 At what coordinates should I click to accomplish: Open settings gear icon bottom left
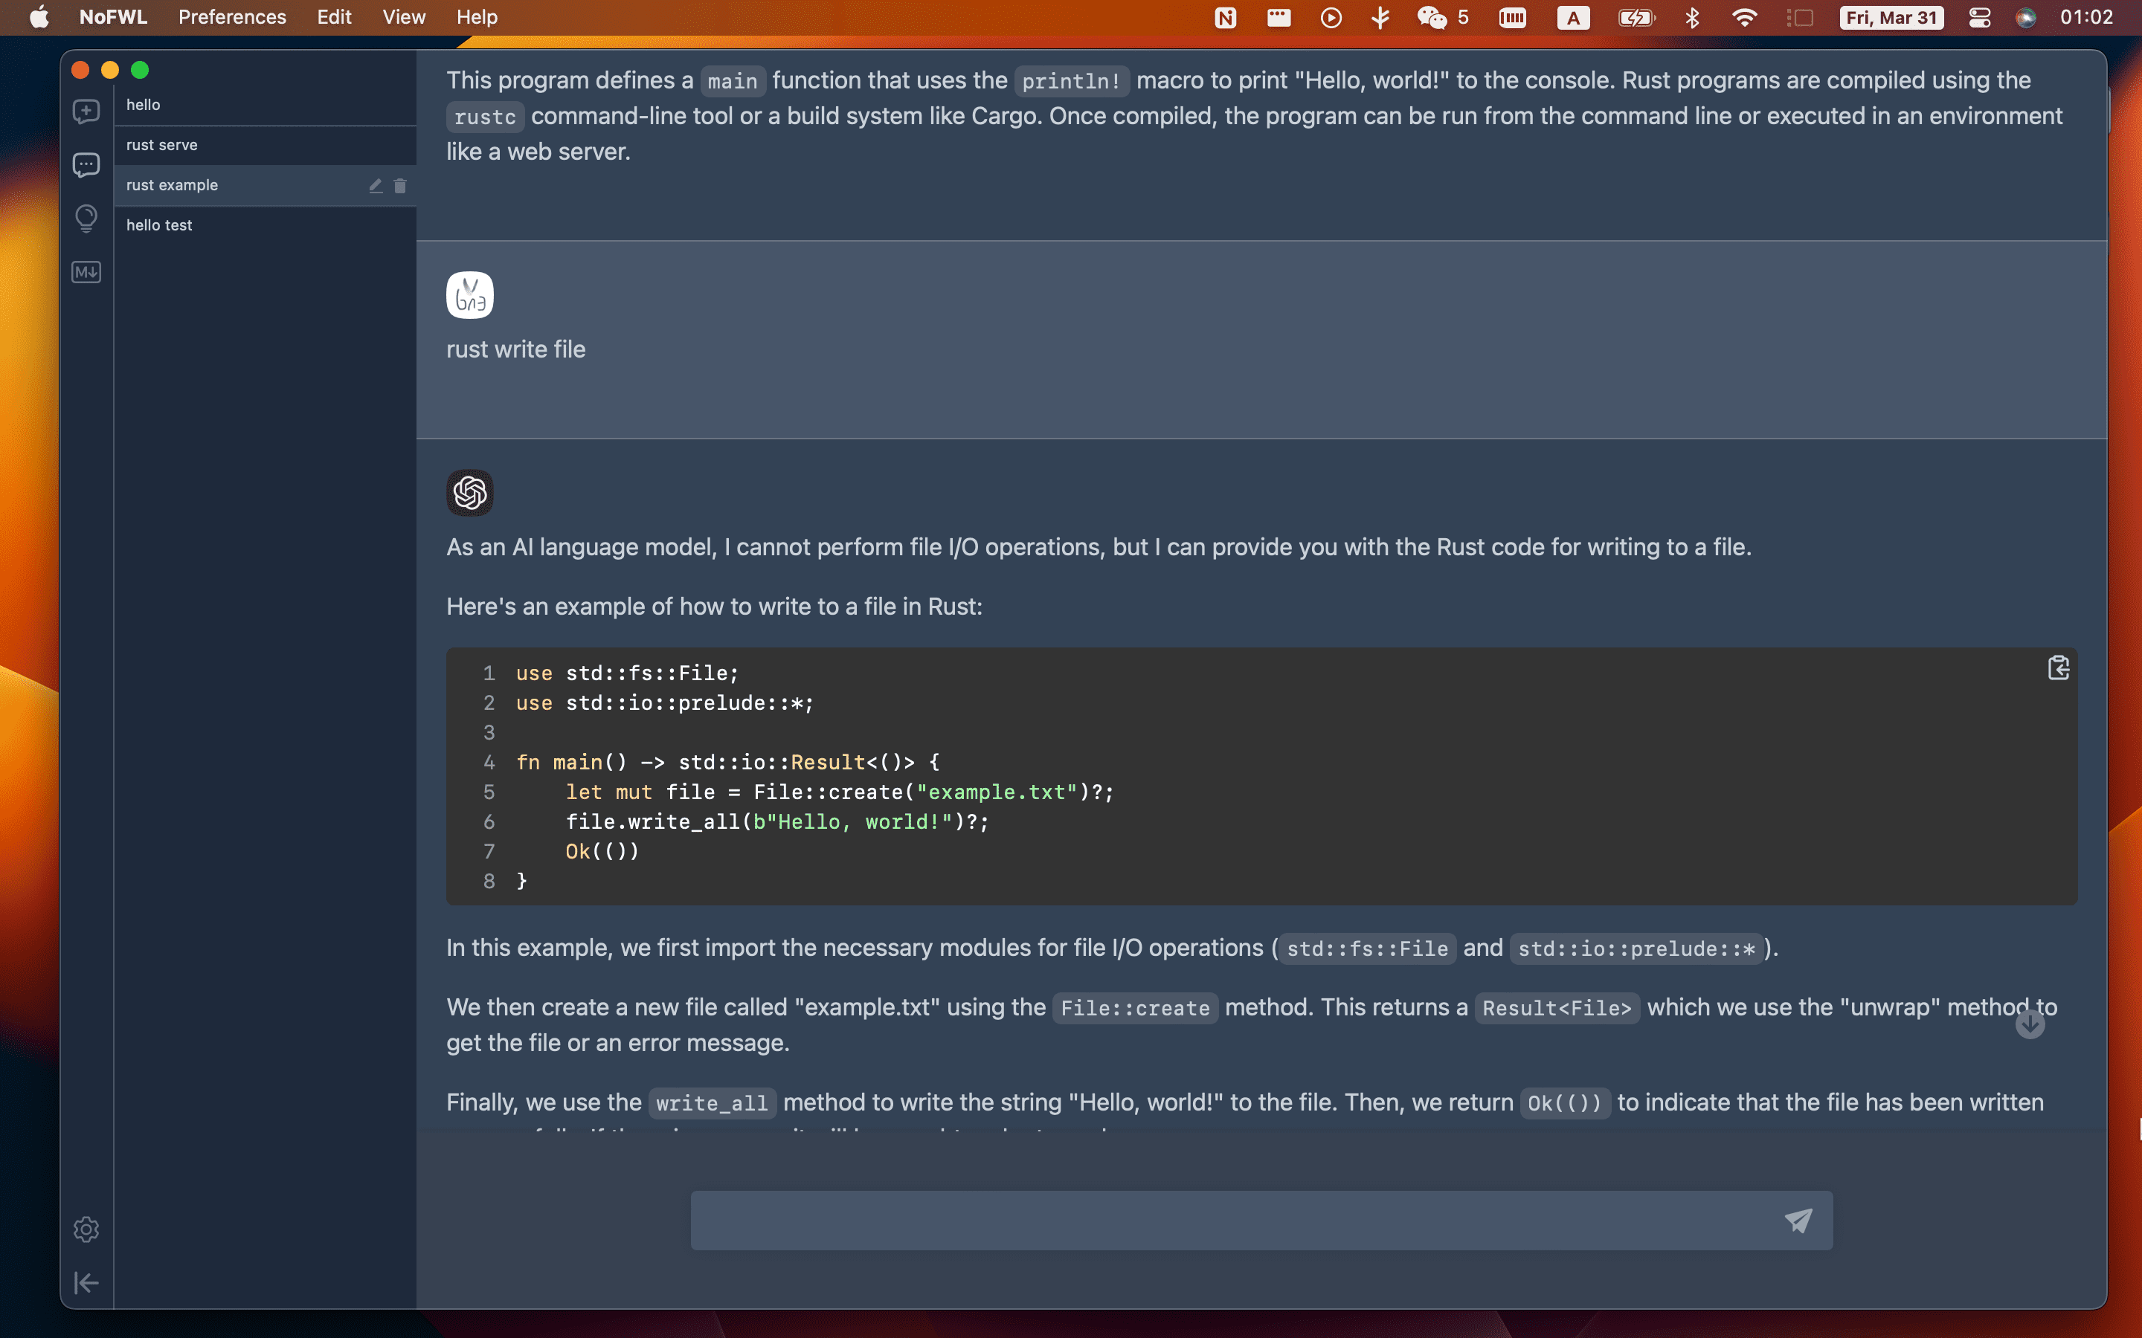[85, 1229]
